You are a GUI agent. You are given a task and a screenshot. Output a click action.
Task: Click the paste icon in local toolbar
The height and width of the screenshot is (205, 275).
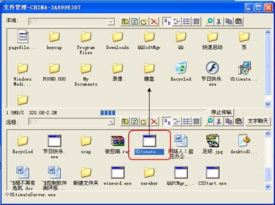point(238,22)
